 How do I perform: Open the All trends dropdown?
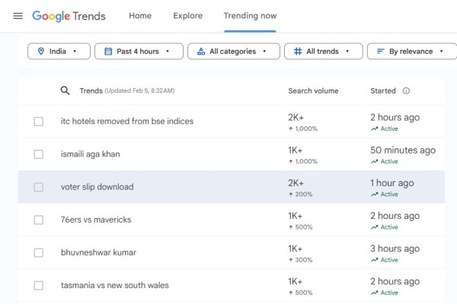pos(324,51)
